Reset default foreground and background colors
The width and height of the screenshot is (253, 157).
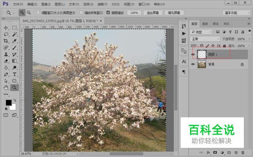(x=6, y=109)
